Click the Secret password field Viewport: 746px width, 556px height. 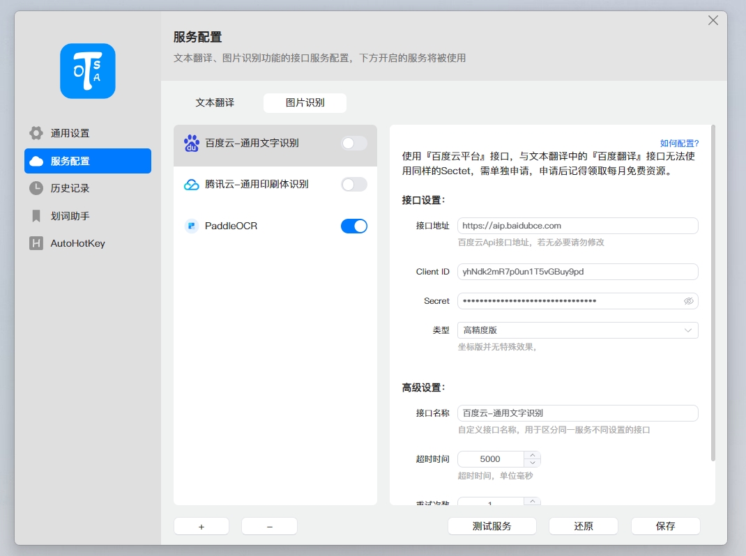click(577, 301)
